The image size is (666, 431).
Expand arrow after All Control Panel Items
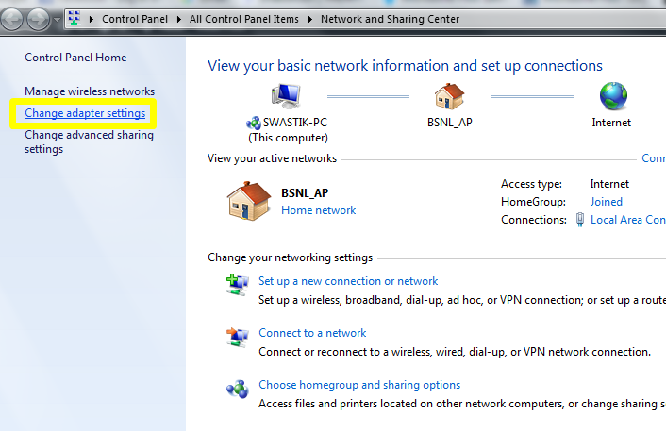pyautogui.click(x=310, y=19)
